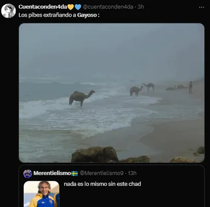Open the camels on beach photo
Screen dimensions: 210x207
112,93
